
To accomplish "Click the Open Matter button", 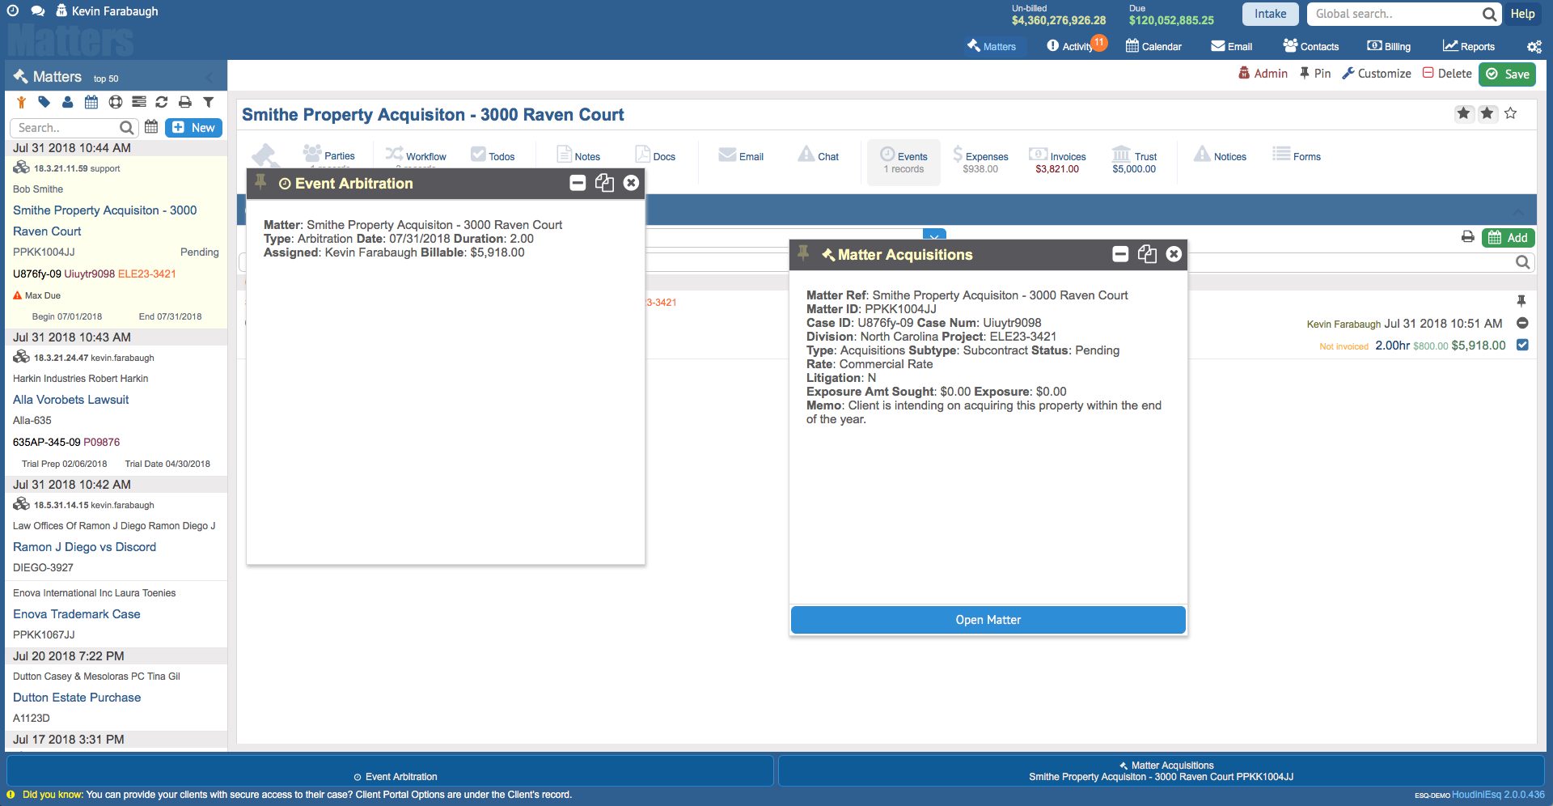I will (x=988, y=620).
